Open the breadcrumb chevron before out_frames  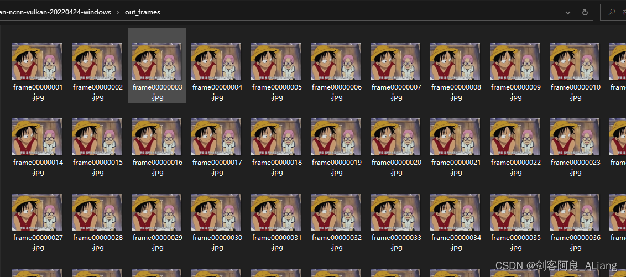coord(118,12)
